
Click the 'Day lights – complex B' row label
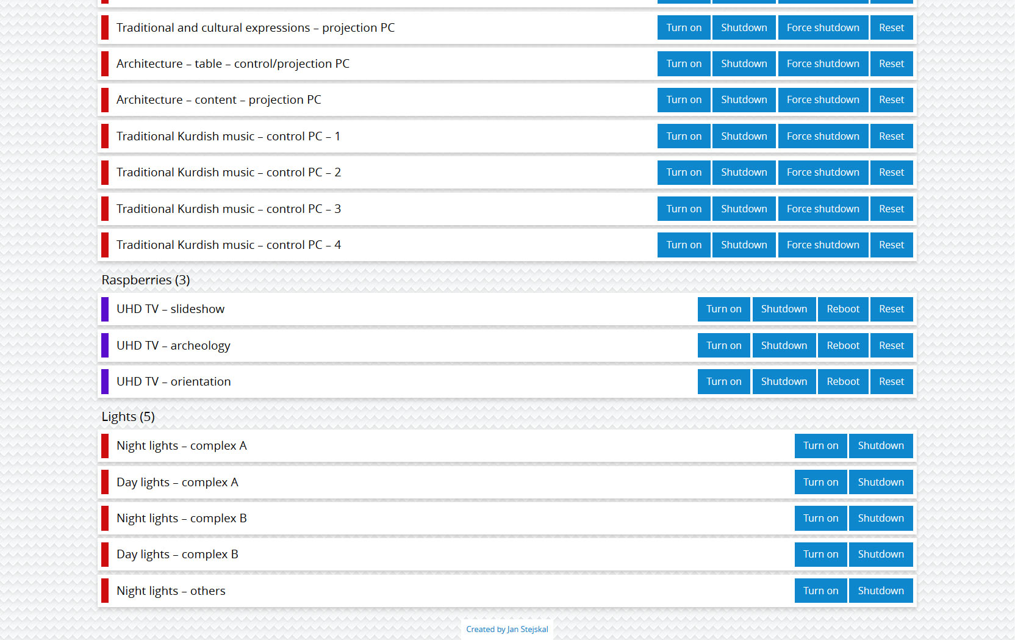178,554
